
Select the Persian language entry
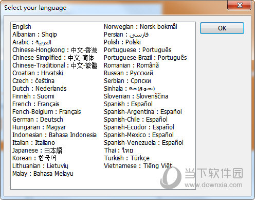126,35
